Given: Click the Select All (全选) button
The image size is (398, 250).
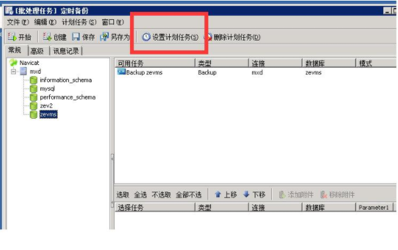Looking at the screenshot, I should (x=141, y=195).
